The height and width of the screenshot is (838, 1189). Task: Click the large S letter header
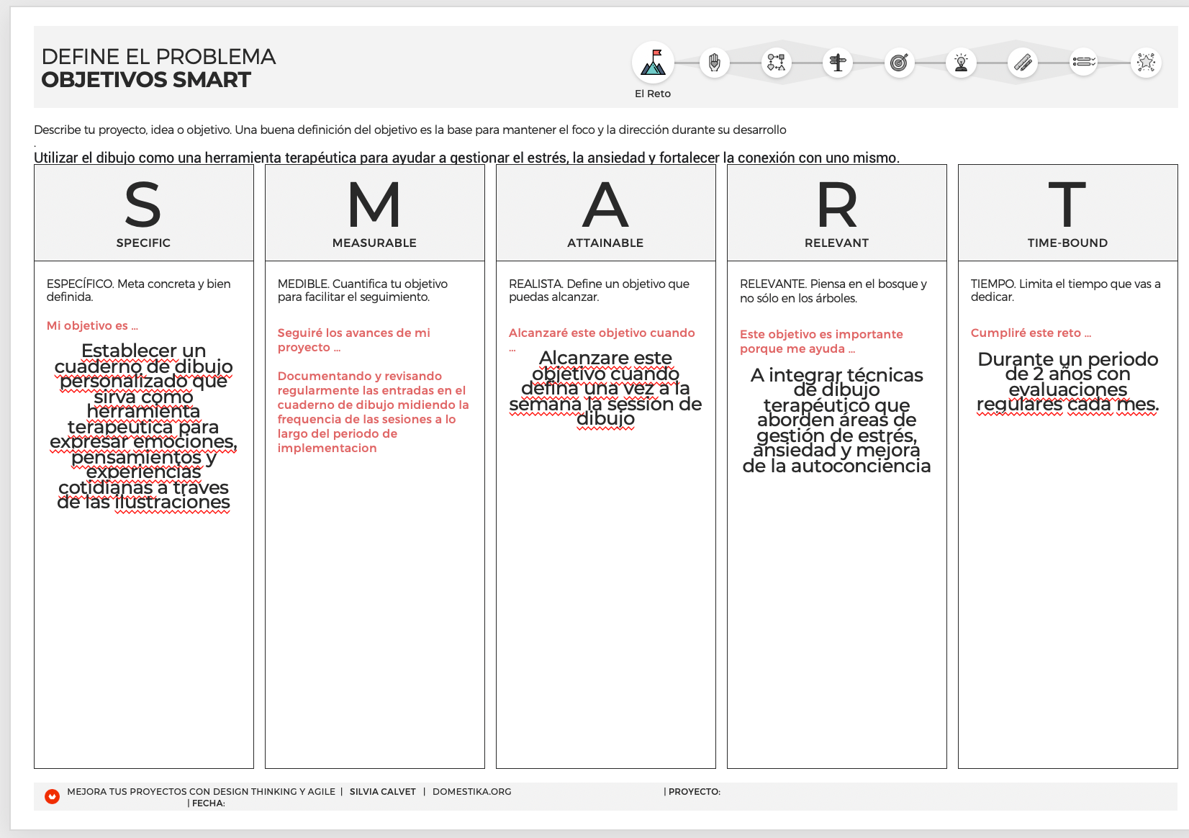pos(143,204)
